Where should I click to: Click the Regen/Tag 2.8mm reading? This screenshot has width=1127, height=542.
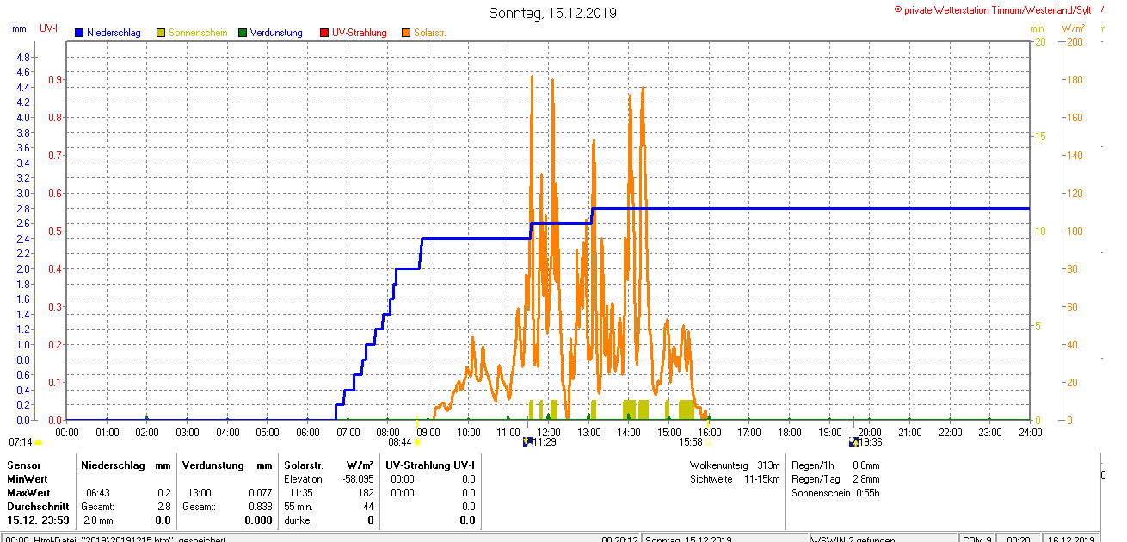(835, 479)
